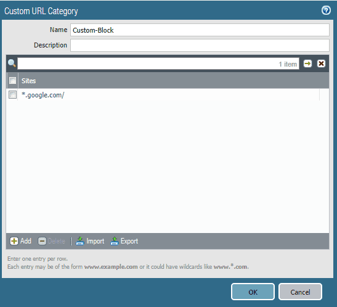
Task: Click the '1 item' count label
Action: tap(288, 64)
